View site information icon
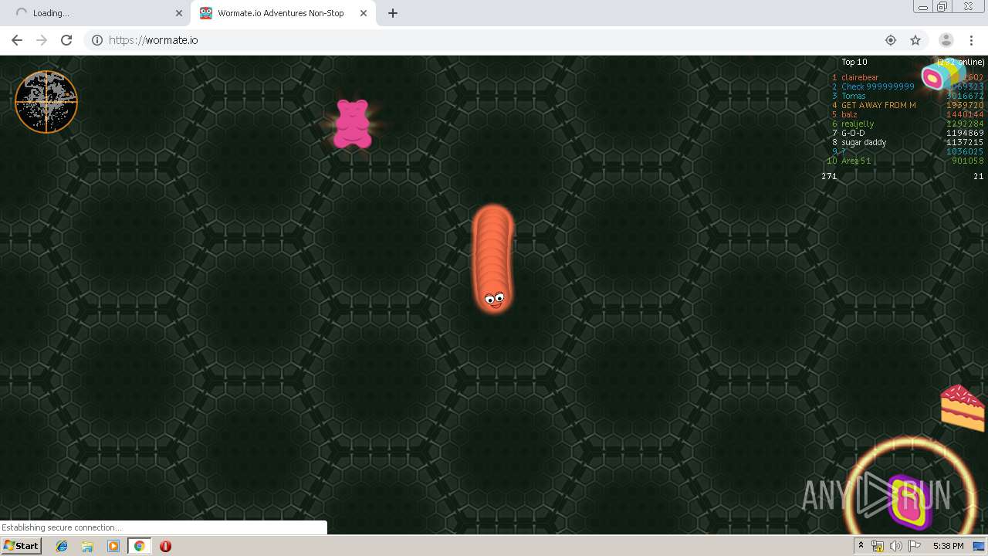The image size is (988, 556). coord(97,40)
